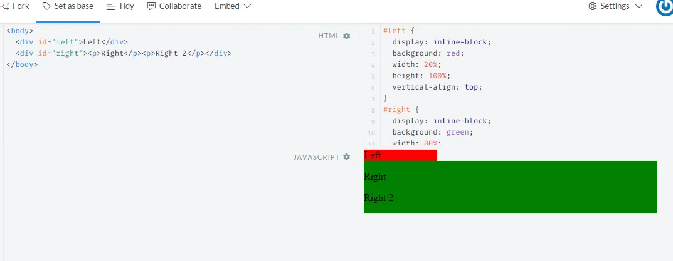Click the blue power icon

664,6
